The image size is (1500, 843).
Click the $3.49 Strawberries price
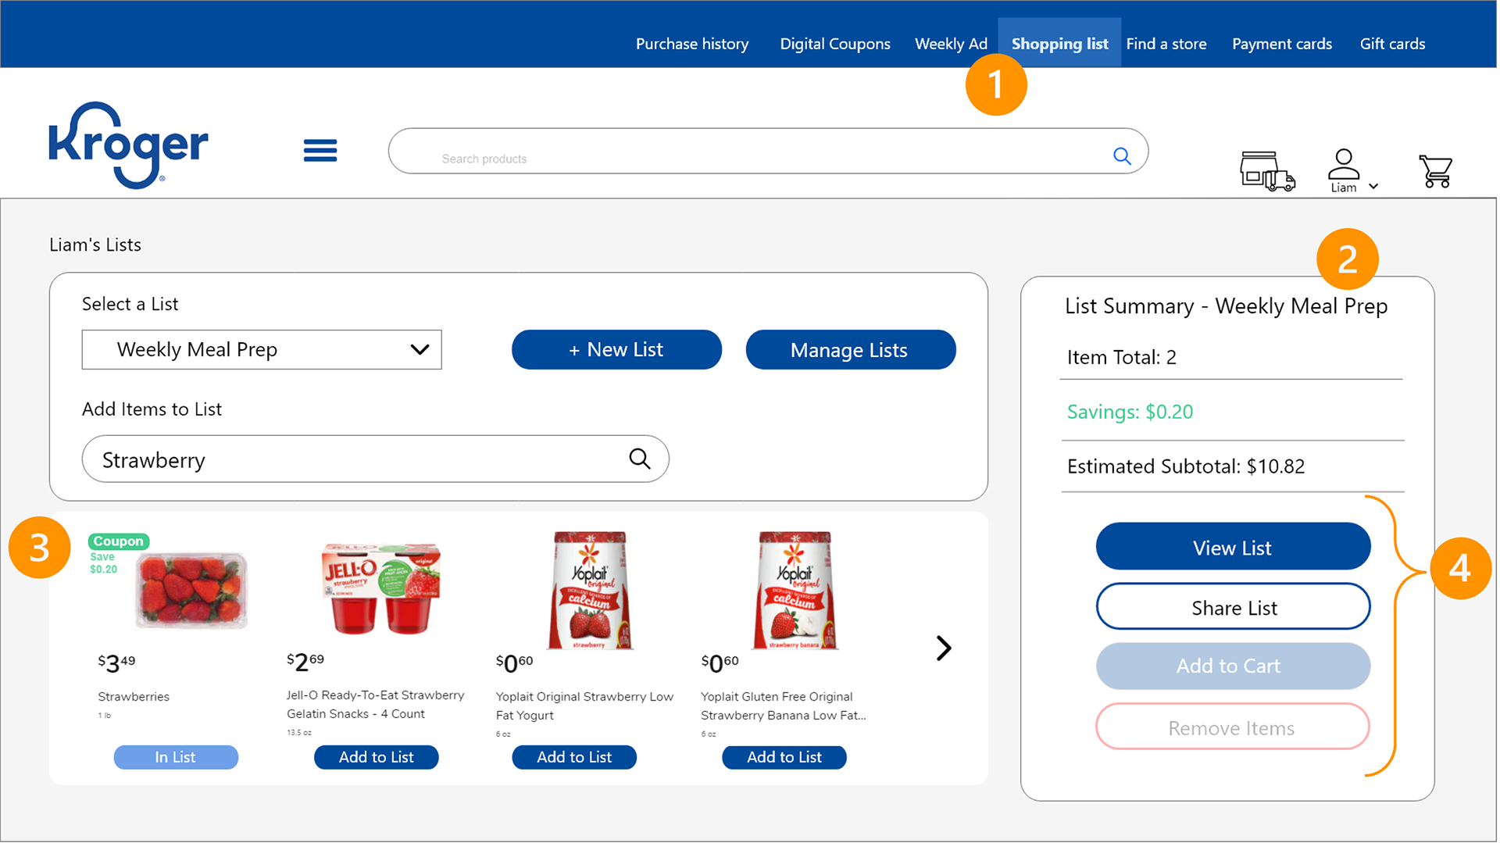click(116, 663)
